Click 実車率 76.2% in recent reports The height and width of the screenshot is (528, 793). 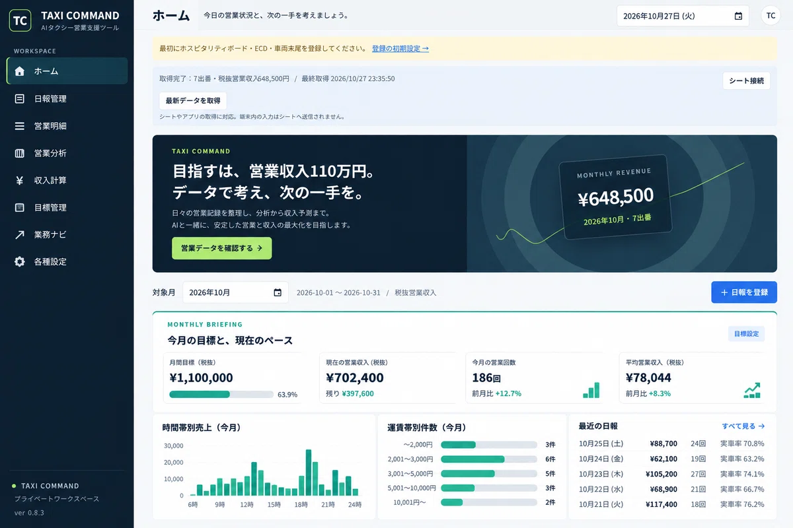click(x=742, y=504)
